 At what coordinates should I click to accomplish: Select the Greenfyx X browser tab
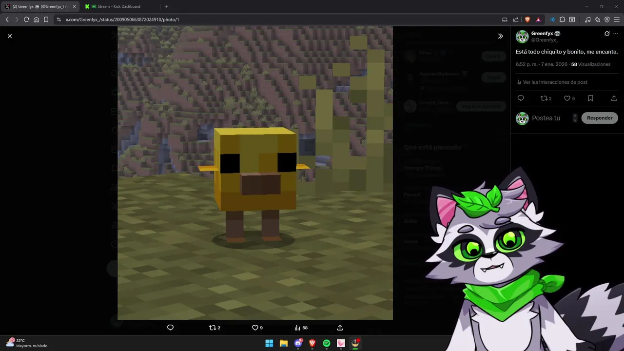[x=39, y=6]
